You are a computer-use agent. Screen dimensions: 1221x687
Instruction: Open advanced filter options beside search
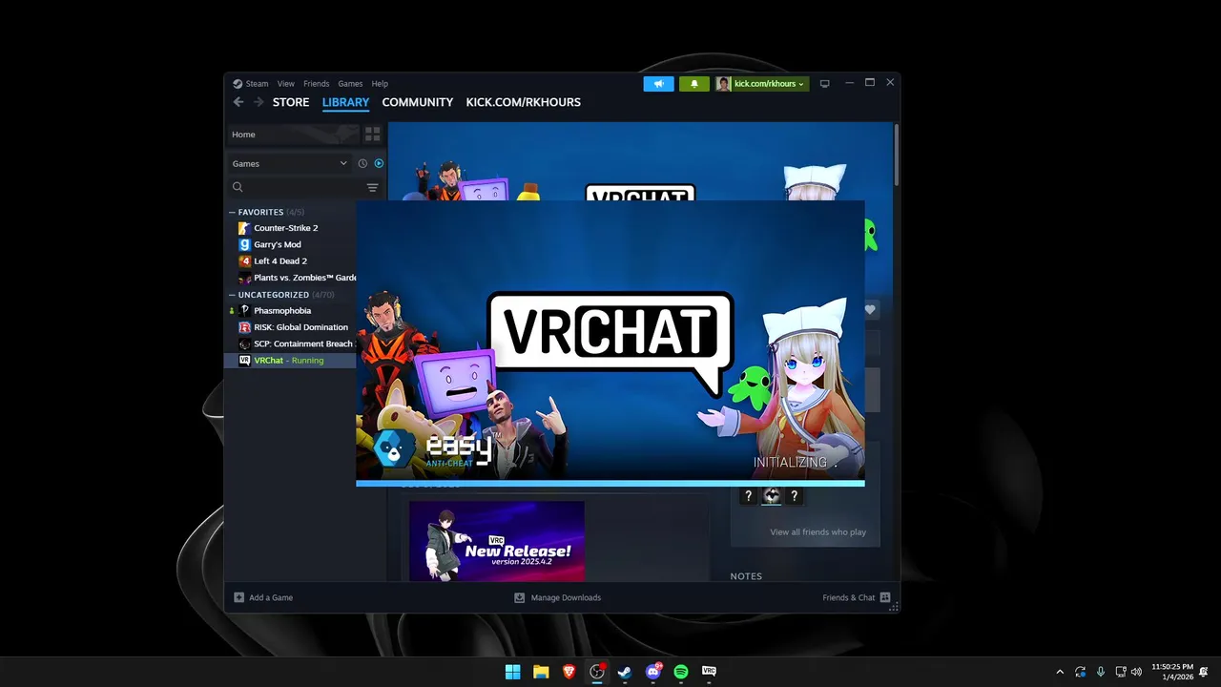[372, 188]
